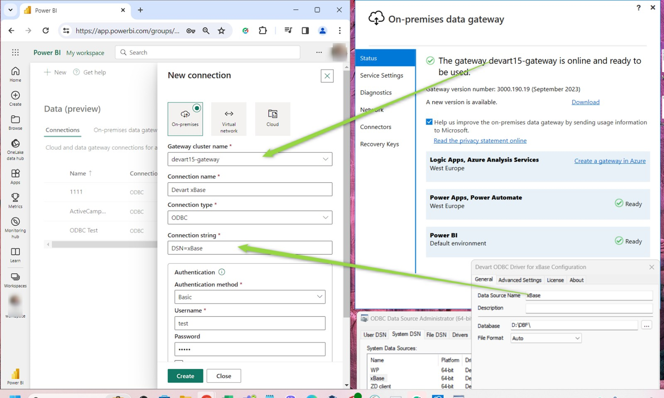The image size is (664, 398).
Task: Switch to On-premises data gateways tab
Action: click(125, 130)
